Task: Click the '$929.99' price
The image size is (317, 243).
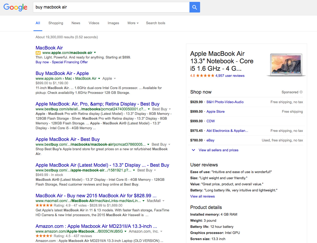Action: coord(196,102)
